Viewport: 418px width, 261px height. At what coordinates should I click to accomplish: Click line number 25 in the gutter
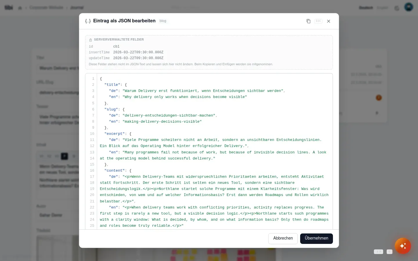(x=92, y=226)
